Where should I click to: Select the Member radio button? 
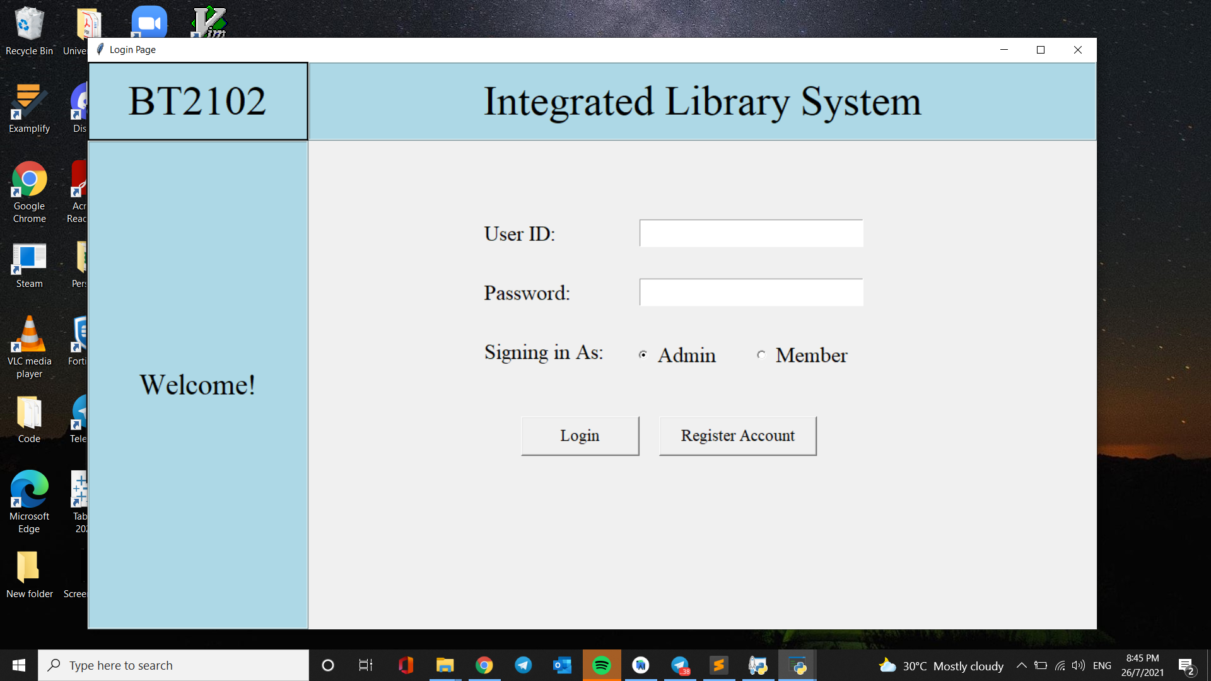pyautogui.click(x=762, y=354)
